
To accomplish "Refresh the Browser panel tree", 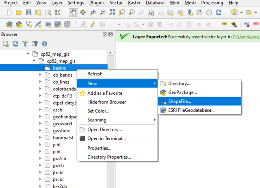I will 15,44.
